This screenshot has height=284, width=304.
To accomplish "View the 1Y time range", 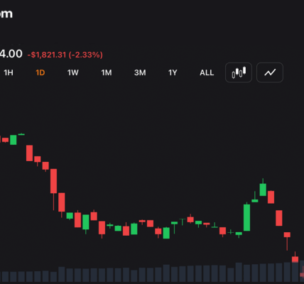I will (173, 72).
